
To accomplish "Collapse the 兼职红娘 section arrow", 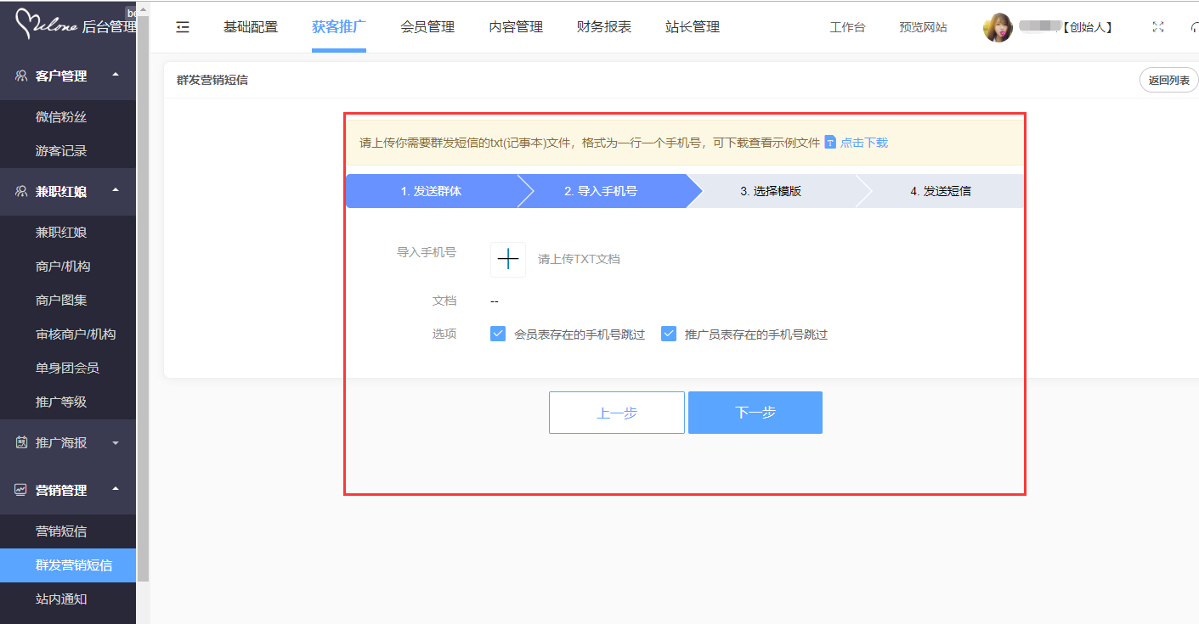I will [116, 190].
